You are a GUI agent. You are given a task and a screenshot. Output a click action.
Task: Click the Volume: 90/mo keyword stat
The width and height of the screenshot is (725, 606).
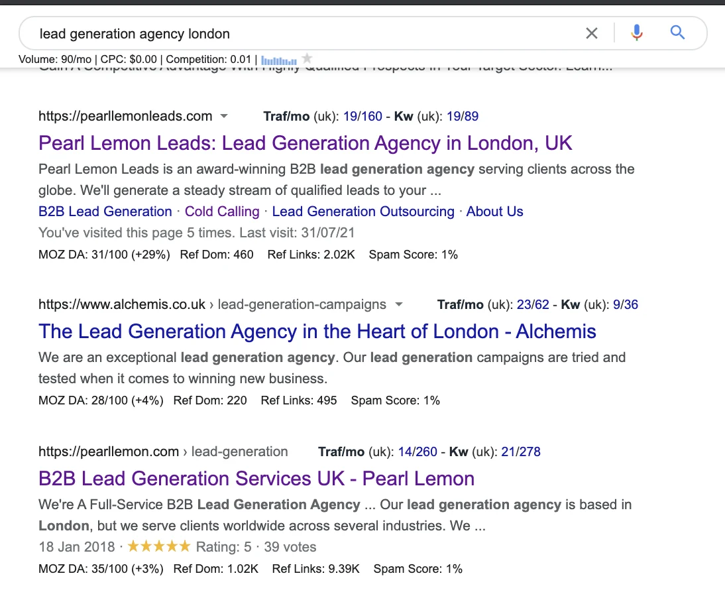(x=54, y=59)
